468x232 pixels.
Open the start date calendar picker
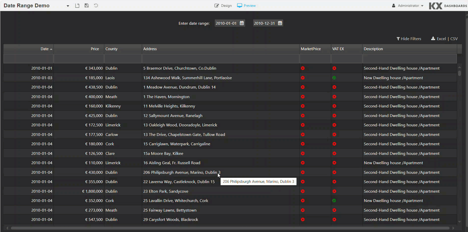coord(242,23)
